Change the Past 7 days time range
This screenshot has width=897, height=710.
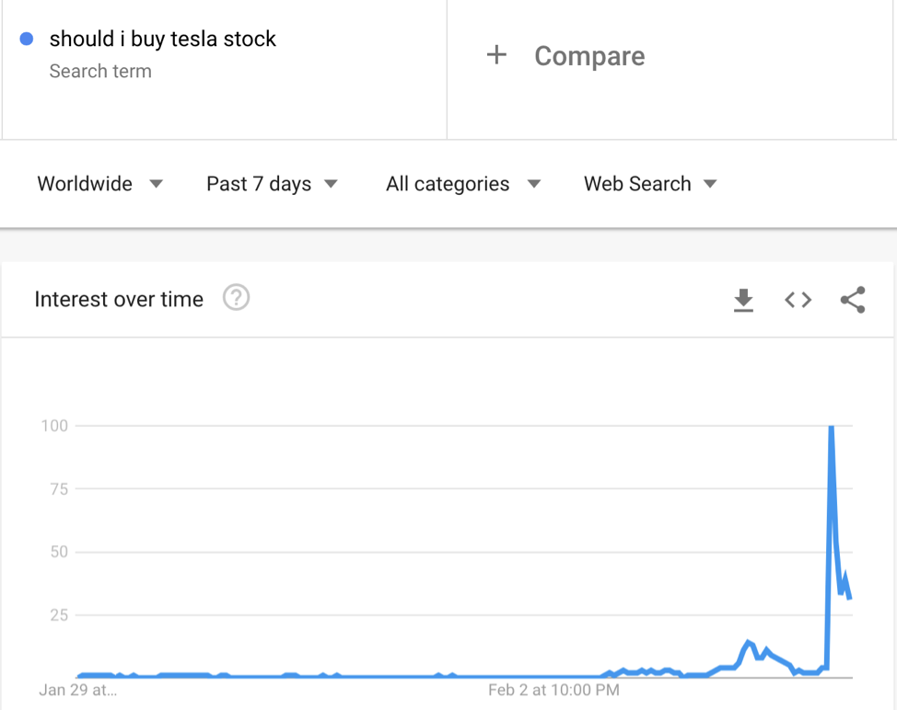tap(272, 184)
